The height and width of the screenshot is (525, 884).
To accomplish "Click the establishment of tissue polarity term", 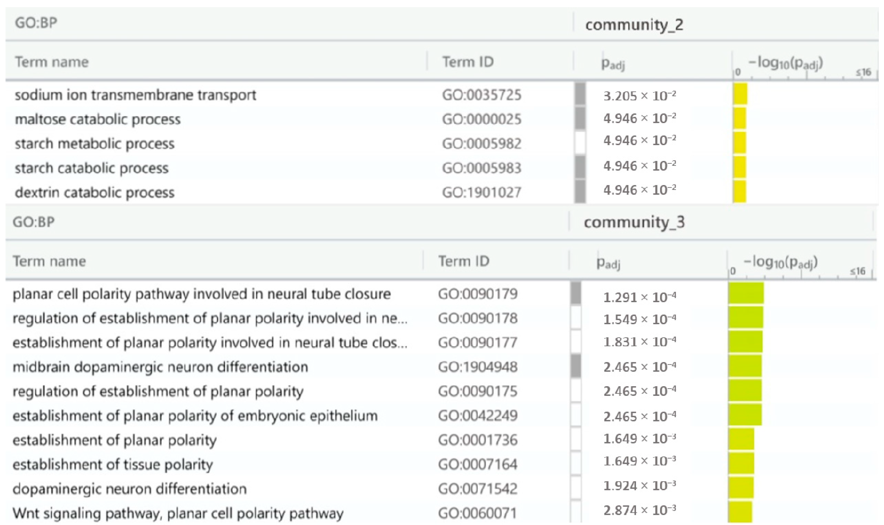I will pyautogui.click(x=113, y=464).
